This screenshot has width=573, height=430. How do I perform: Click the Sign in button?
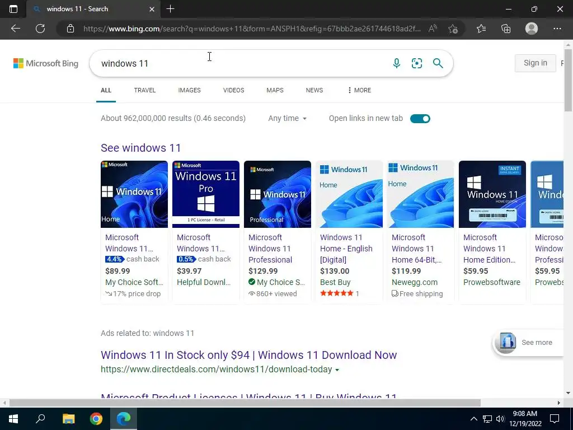tap(536, 63)
